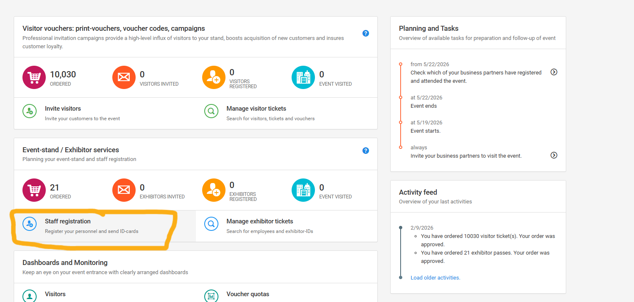634x302 pixels.
Task: Open Manage visitor tickets
Action: (x=256, y=109)
